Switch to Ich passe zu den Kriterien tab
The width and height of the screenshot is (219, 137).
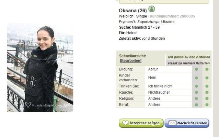(x=189, y=57)
